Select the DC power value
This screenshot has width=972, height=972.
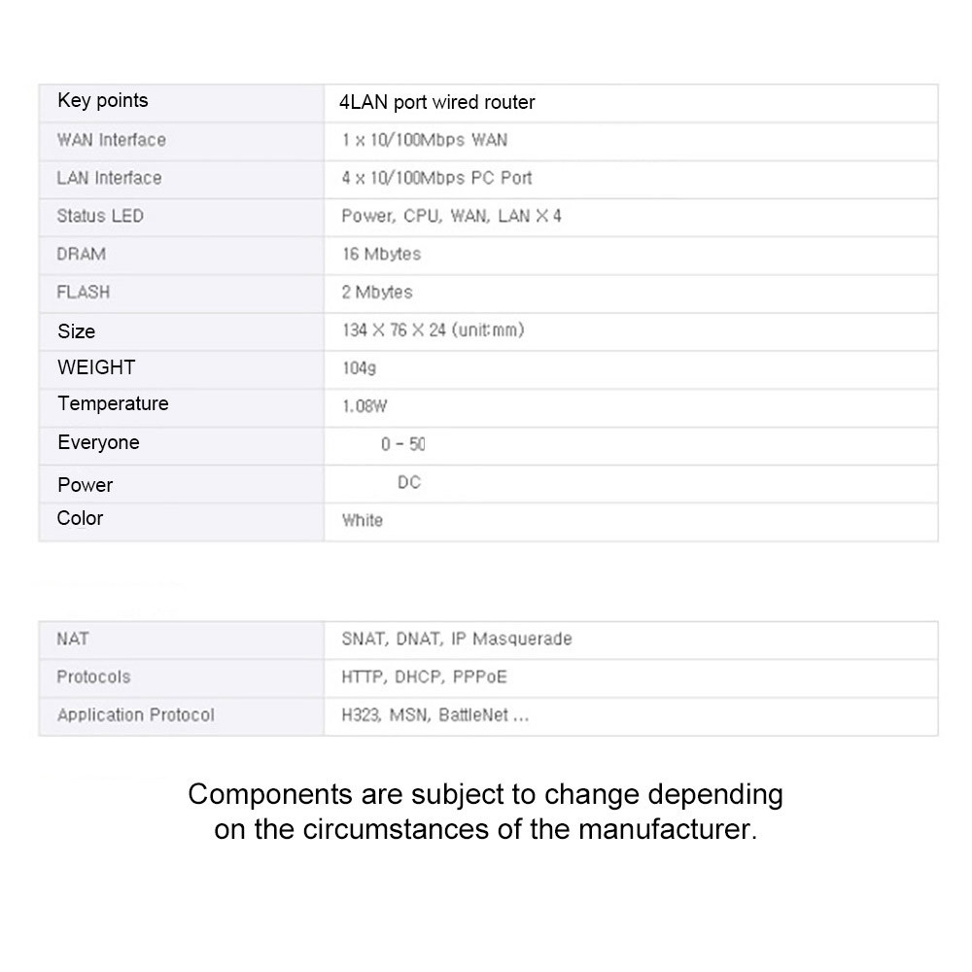(409, 482)
